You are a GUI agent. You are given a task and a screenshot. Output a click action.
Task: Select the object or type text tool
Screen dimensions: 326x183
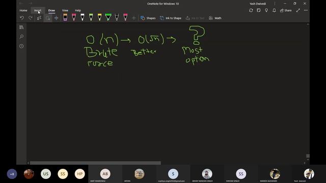click(39, 18)
